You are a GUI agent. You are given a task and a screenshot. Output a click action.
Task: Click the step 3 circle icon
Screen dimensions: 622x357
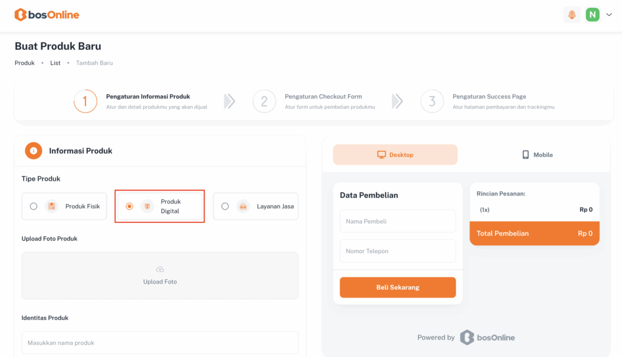coord(432,101)
